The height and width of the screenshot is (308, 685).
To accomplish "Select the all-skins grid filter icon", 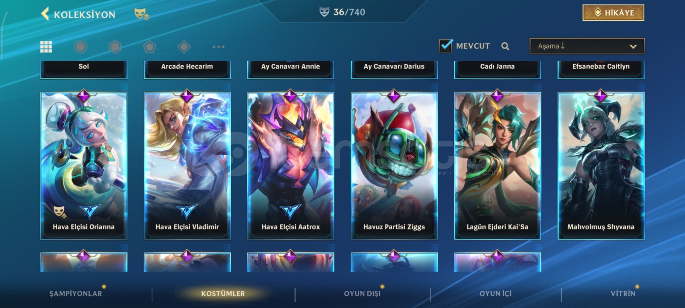I will [x=46, y=47].
